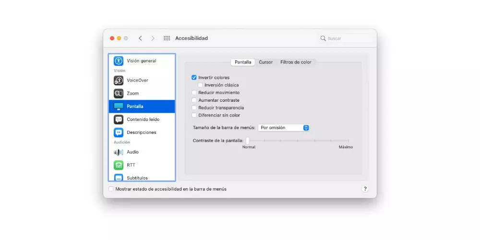Click the Contenido leído icon
Viewport: 480px width, 240px height.
click(x=119, y=120)
